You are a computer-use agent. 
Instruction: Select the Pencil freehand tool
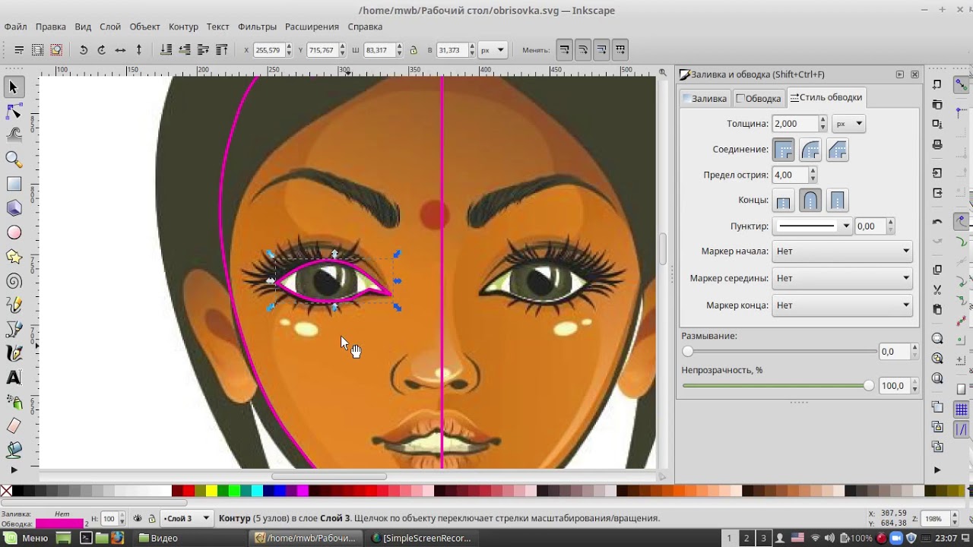(13, 305)
